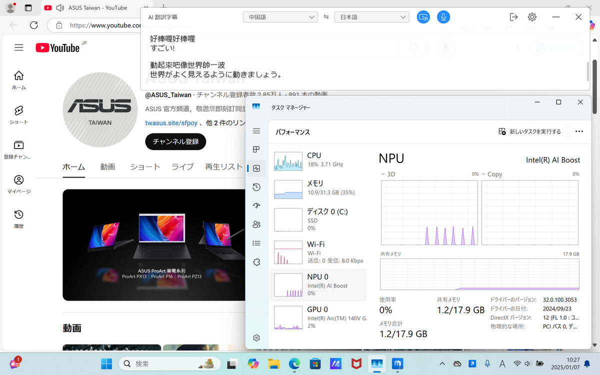
Task: Select the GPU 0 performance entry
Action: (318, 317)
